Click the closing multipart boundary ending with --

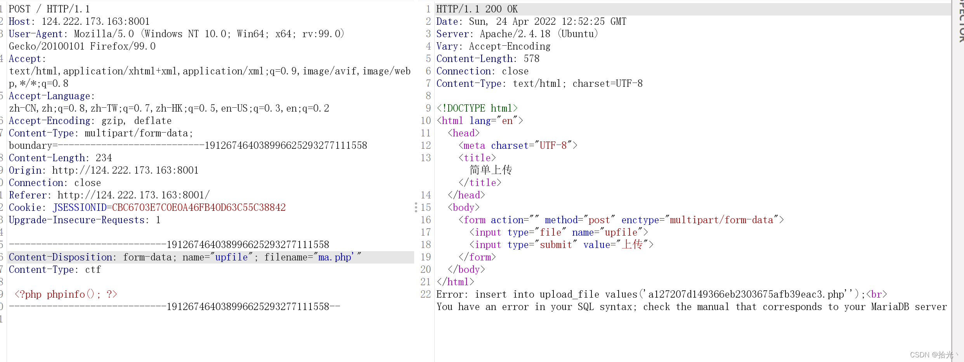174,307
